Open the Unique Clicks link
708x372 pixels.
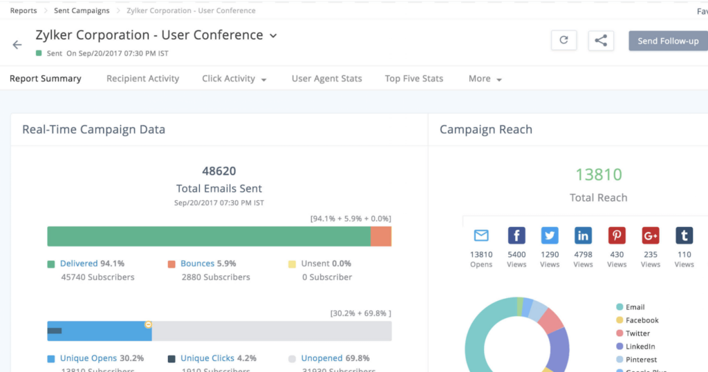(207, 358)
